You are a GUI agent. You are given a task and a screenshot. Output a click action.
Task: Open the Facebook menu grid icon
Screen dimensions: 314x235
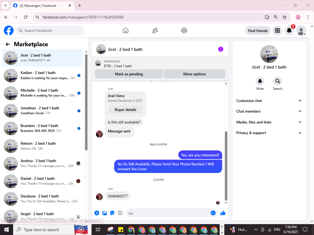tap(277, 30)
